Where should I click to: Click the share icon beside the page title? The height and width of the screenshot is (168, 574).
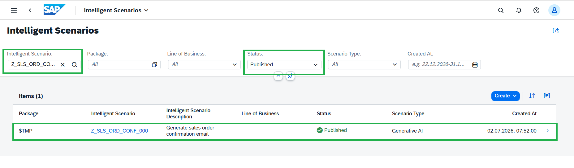click(556, 31)
